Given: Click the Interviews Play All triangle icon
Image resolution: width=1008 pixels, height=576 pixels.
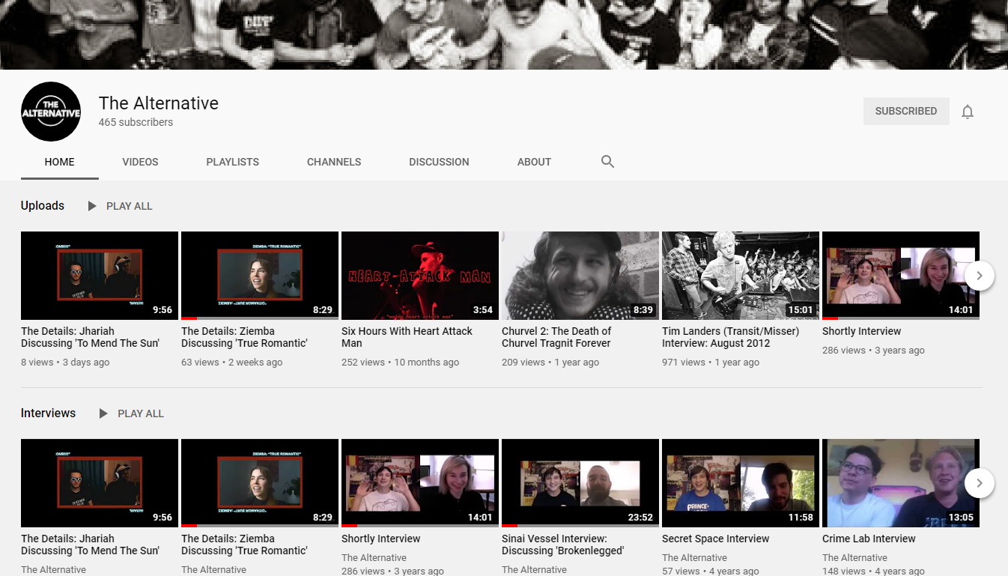Looking at the screenshot, I should (103, 413).
